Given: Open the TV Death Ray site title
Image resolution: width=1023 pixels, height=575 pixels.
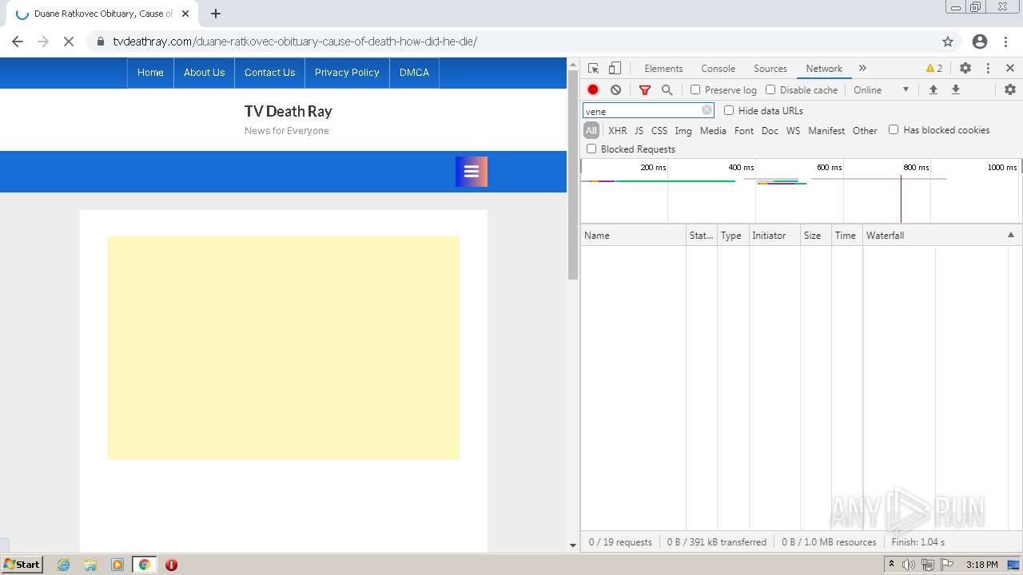Looking at the screenshot, I should coord(288,112).
